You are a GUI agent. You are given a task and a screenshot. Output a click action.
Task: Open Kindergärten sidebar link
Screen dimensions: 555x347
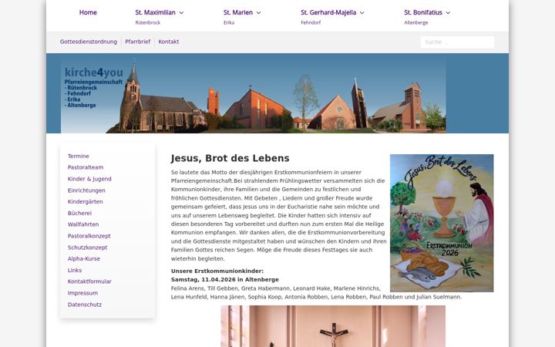click(x=86, y=201)
